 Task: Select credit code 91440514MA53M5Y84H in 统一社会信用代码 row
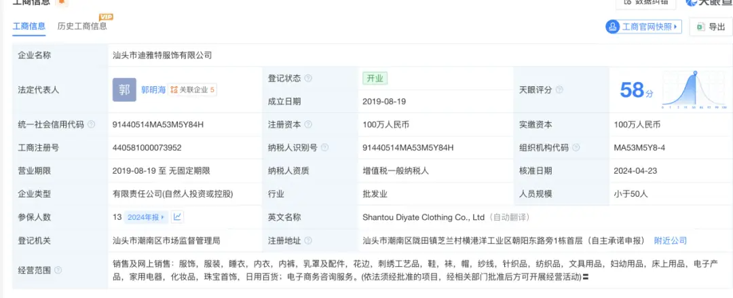(158, 124)
